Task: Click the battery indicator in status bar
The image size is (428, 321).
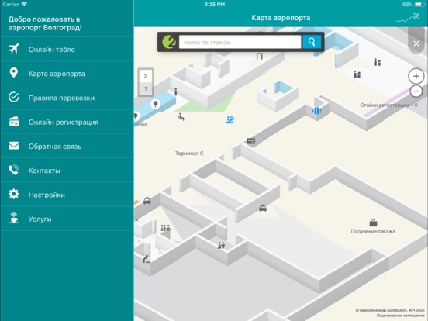Action: click(x=419, y=5)
